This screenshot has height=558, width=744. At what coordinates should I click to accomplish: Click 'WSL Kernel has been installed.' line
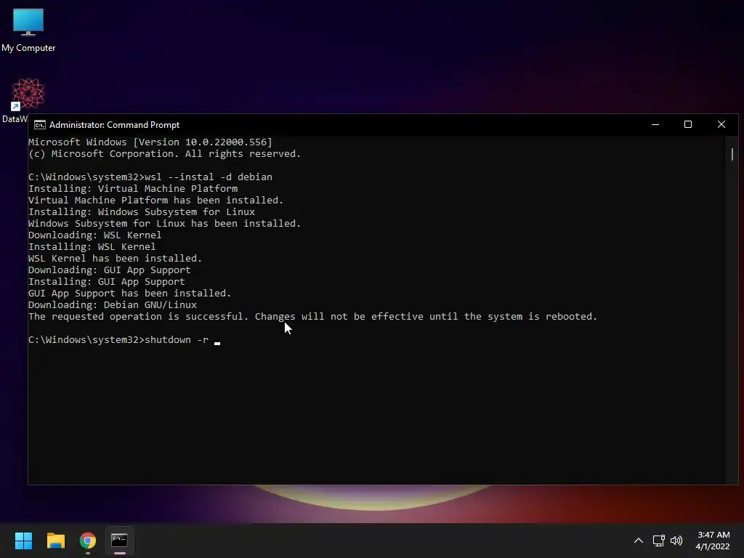click(116, 258)
